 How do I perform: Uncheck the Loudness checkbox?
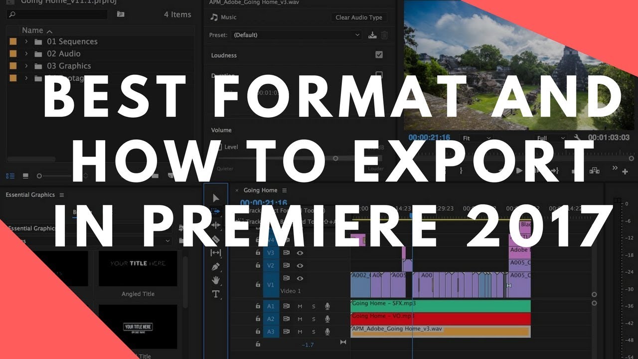coord(379,55)
